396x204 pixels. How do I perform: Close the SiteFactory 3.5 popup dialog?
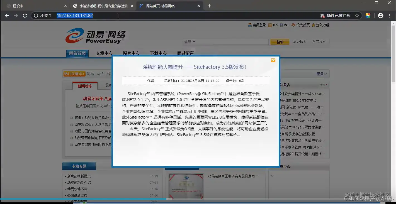[x=273, y=60]
